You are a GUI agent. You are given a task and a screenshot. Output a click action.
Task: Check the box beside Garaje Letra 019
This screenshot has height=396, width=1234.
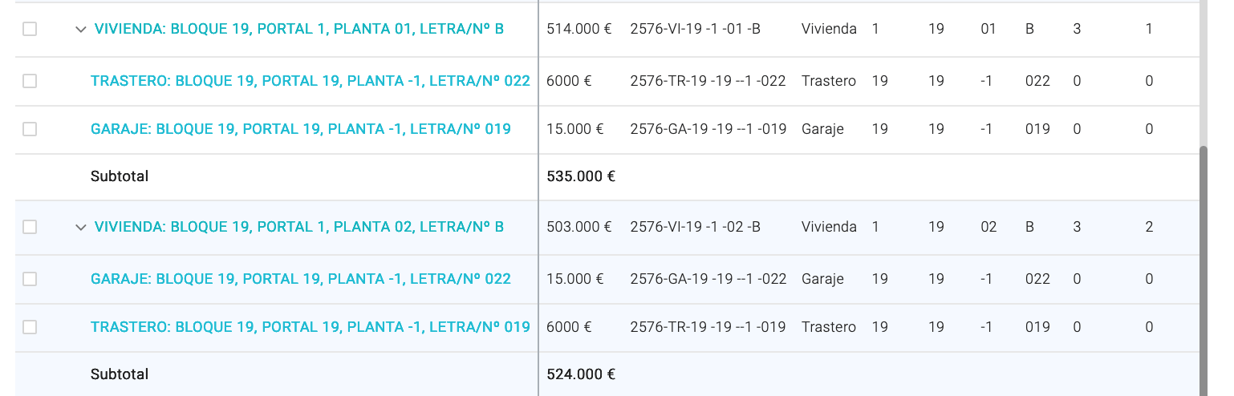point(30,129)
